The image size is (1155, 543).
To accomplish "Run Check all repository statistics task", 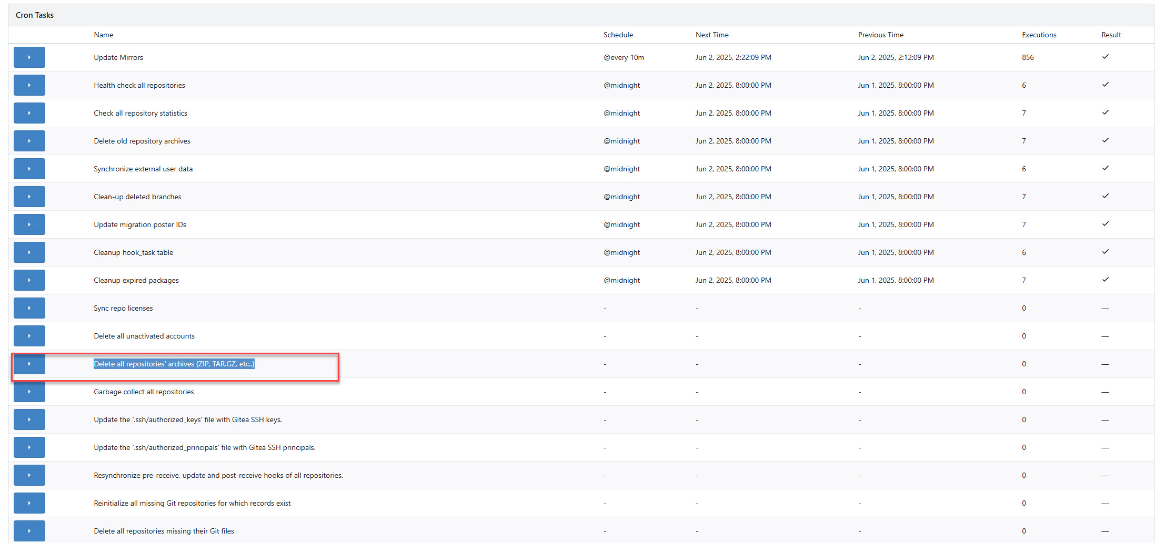I will tap(29, 113).
